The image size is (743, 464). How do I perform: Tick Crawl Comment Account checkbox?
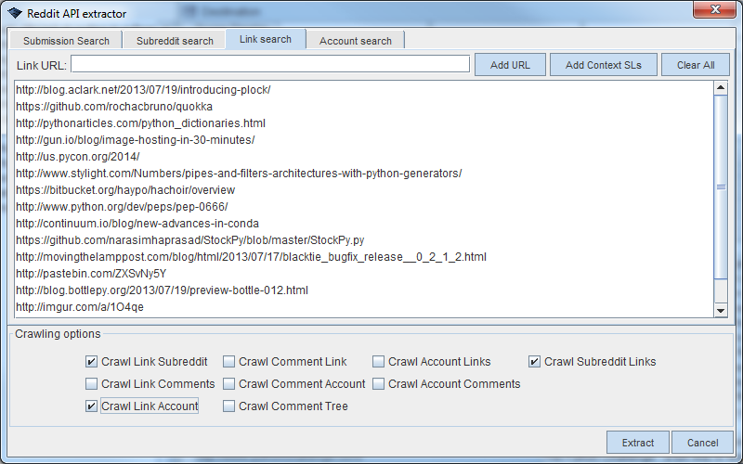[x=228, y=384]
